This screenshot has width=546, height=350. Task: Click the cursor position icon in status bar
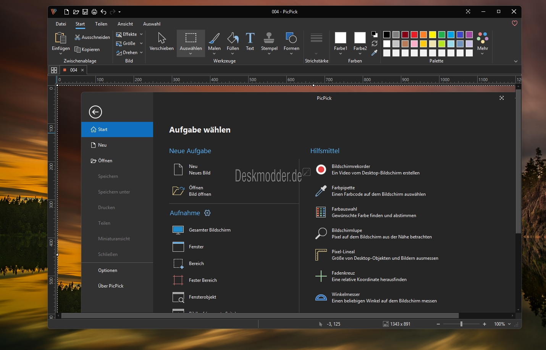pyautogui.click(x=321, y=324)
